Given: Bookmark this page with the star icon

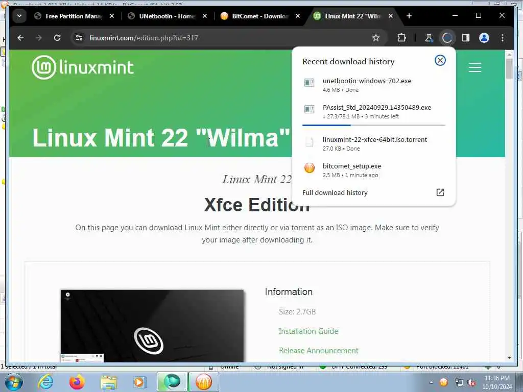Looking at the screenshot, I should coord(376,38).
